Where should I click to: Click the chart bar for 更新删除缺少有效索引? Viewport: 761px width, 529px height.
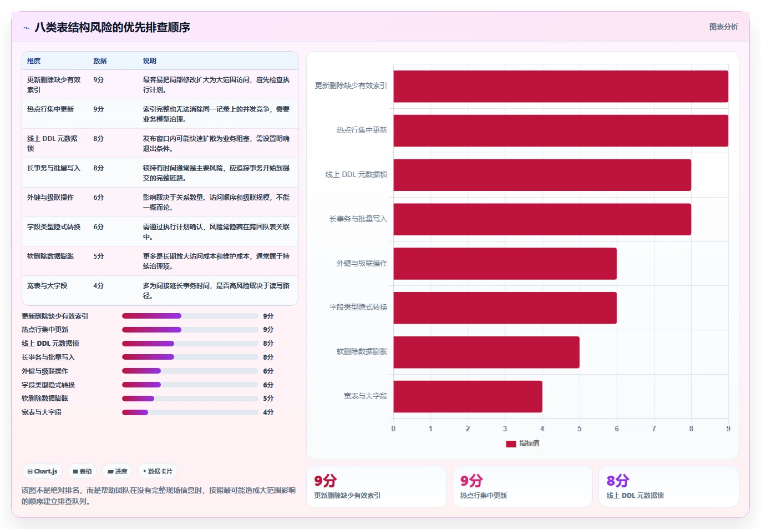coord(561,86)
